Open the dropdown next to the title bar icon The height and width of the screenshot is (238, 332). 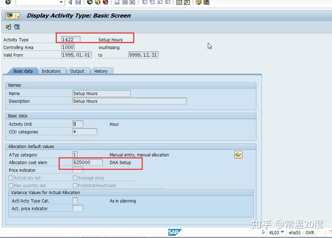(x=17, y=16)
